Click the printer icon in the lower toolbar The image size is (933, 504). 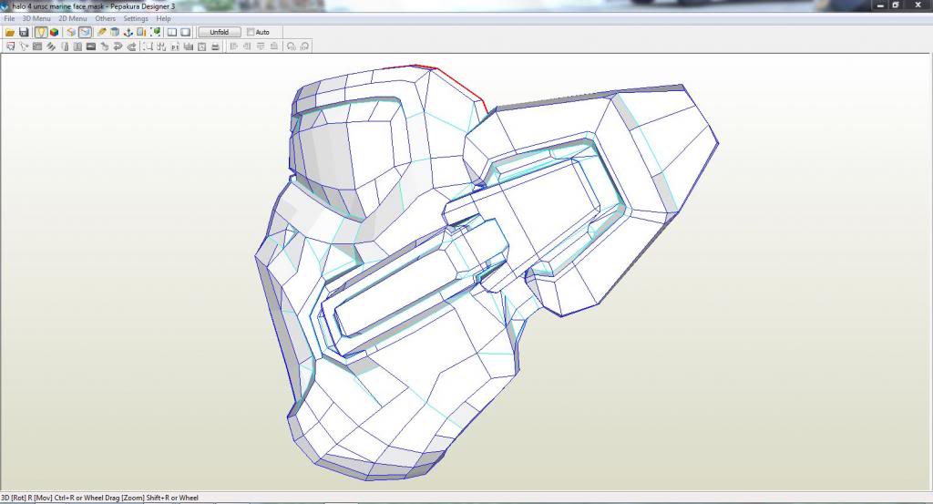(215, 46)
